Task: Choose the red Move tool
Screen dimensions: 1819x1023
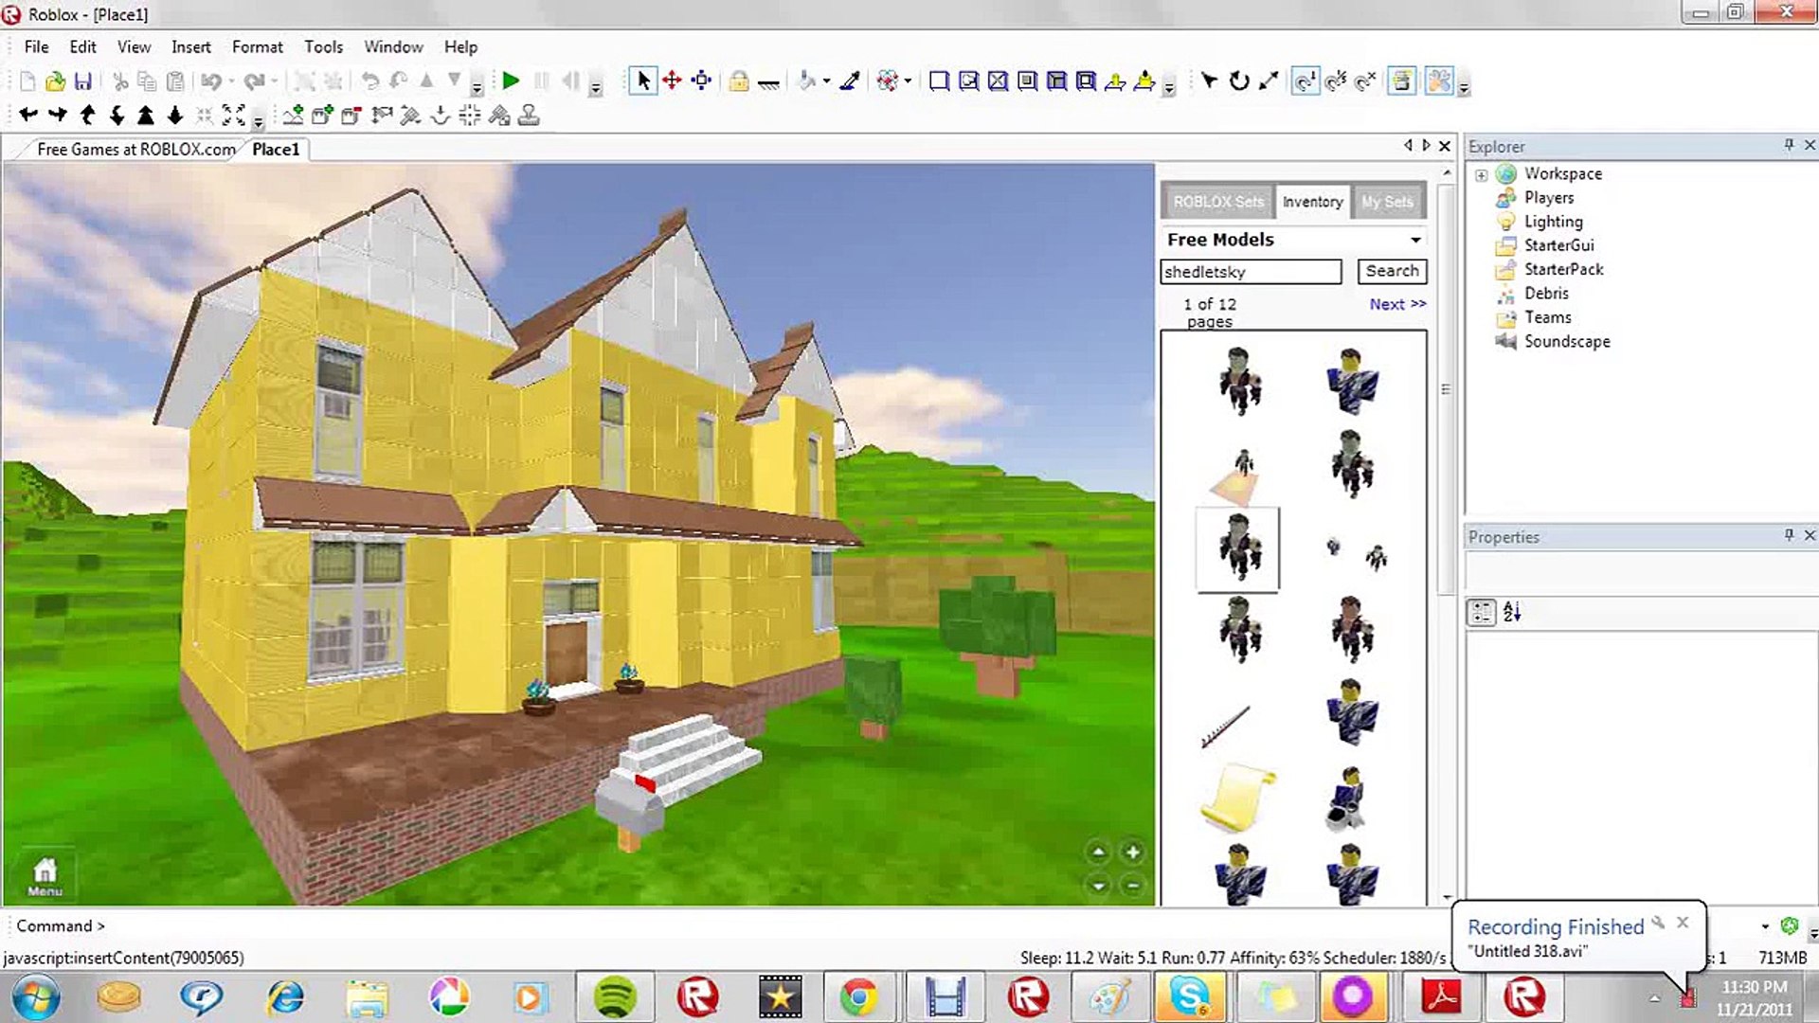Action: (672, 81)
